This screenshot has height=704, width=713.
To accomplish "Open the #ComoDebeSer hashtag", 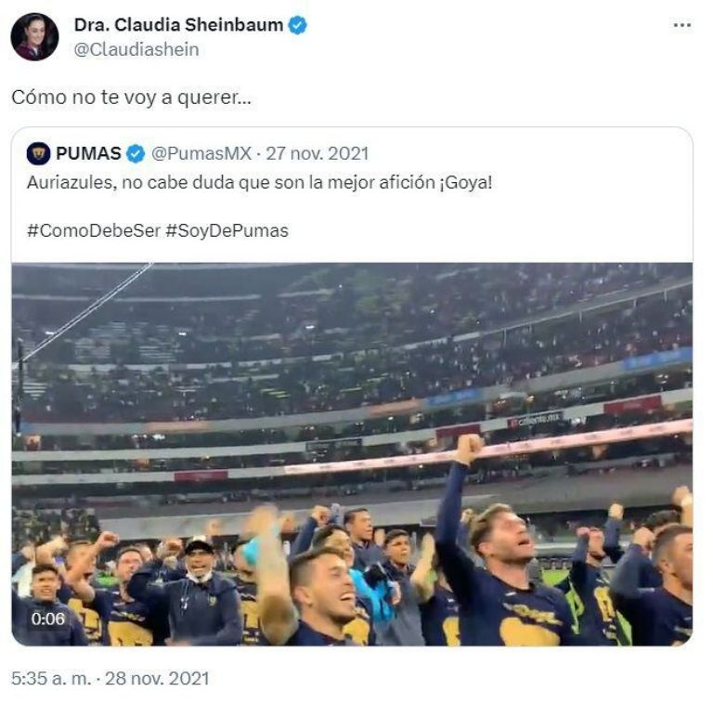I will 93,230.
